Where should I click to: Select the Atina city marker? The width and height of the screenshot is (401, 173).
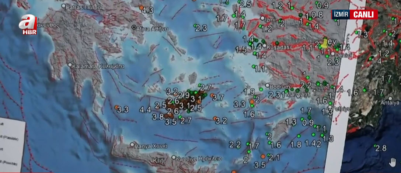pos(134,28)
